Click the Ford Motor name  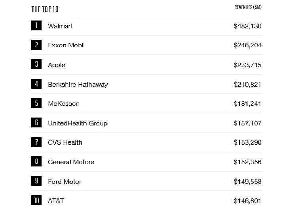coord(65,181)
